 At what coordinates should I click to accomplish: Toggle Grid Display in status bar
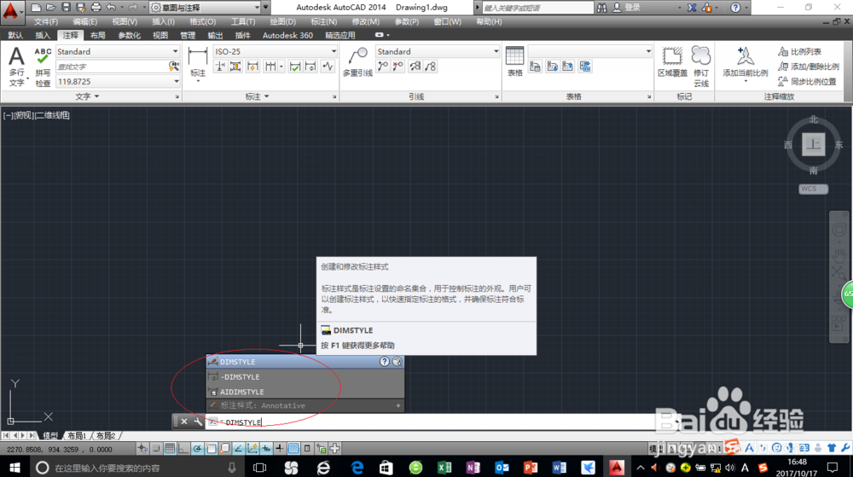pos(170,448)
